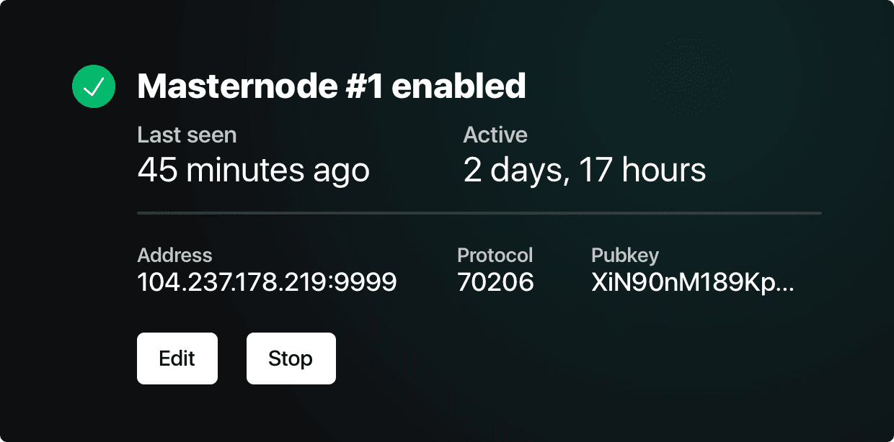Screen dimensions: 894x442
Task: Click the green checkmark status icon
Action: [94, 86]
